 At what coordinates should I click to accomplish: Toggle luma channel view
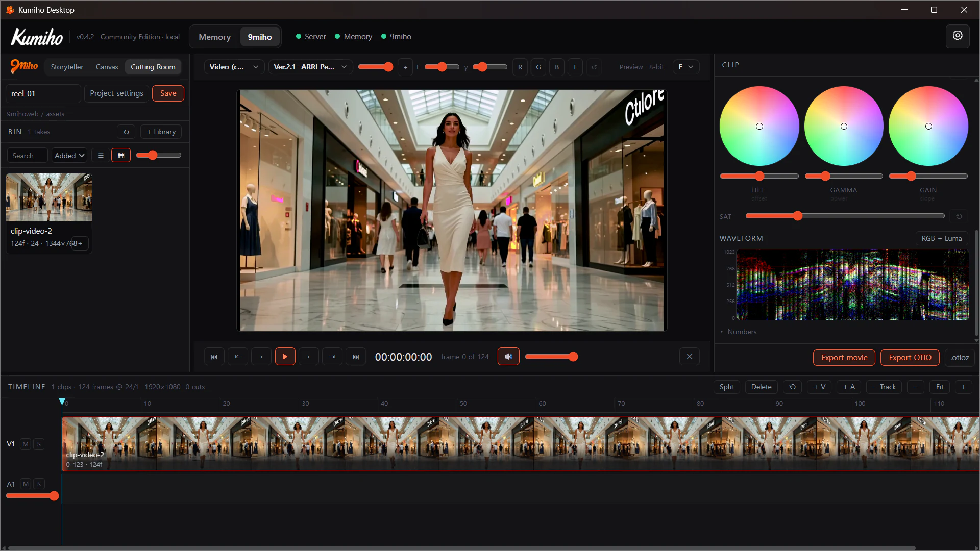coord(575,67)
